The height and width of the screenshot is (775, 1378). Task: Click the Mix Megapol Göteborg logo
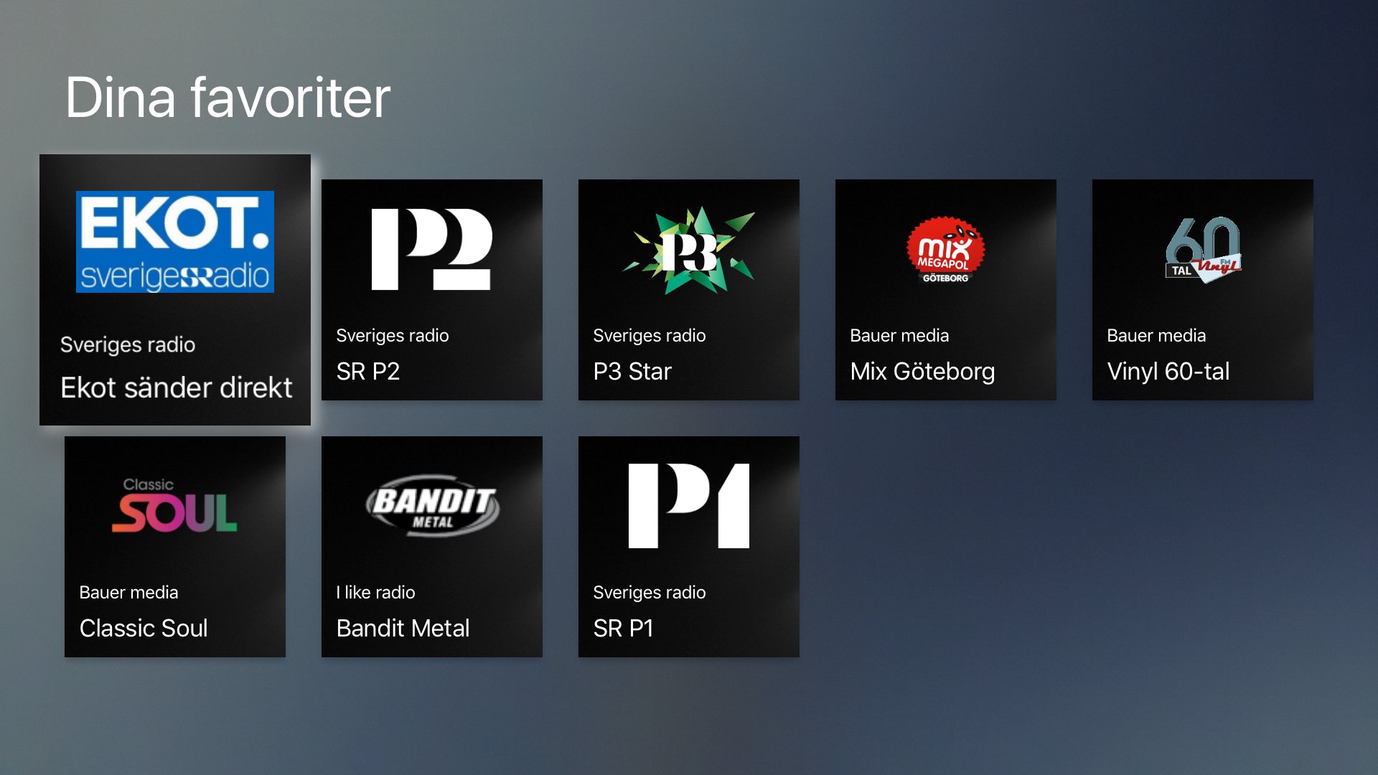pos(945,250)
